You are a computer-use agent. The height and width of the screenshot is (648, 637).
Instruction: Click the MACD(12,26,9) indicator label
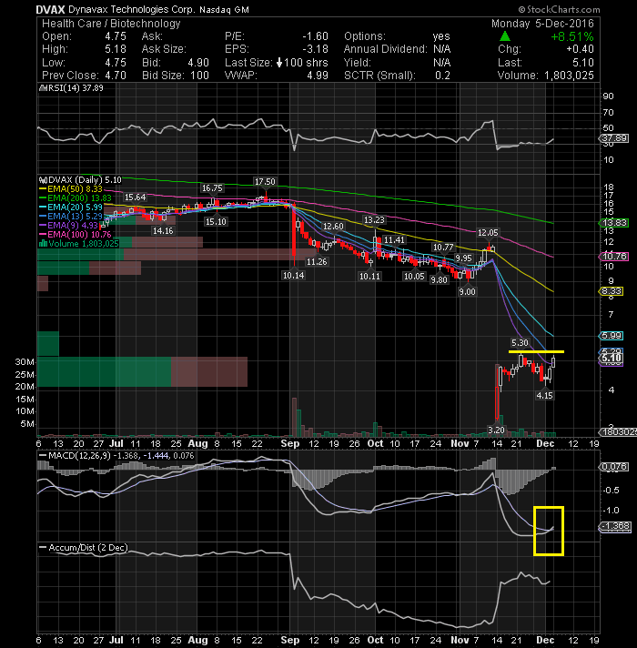[80, 455]
